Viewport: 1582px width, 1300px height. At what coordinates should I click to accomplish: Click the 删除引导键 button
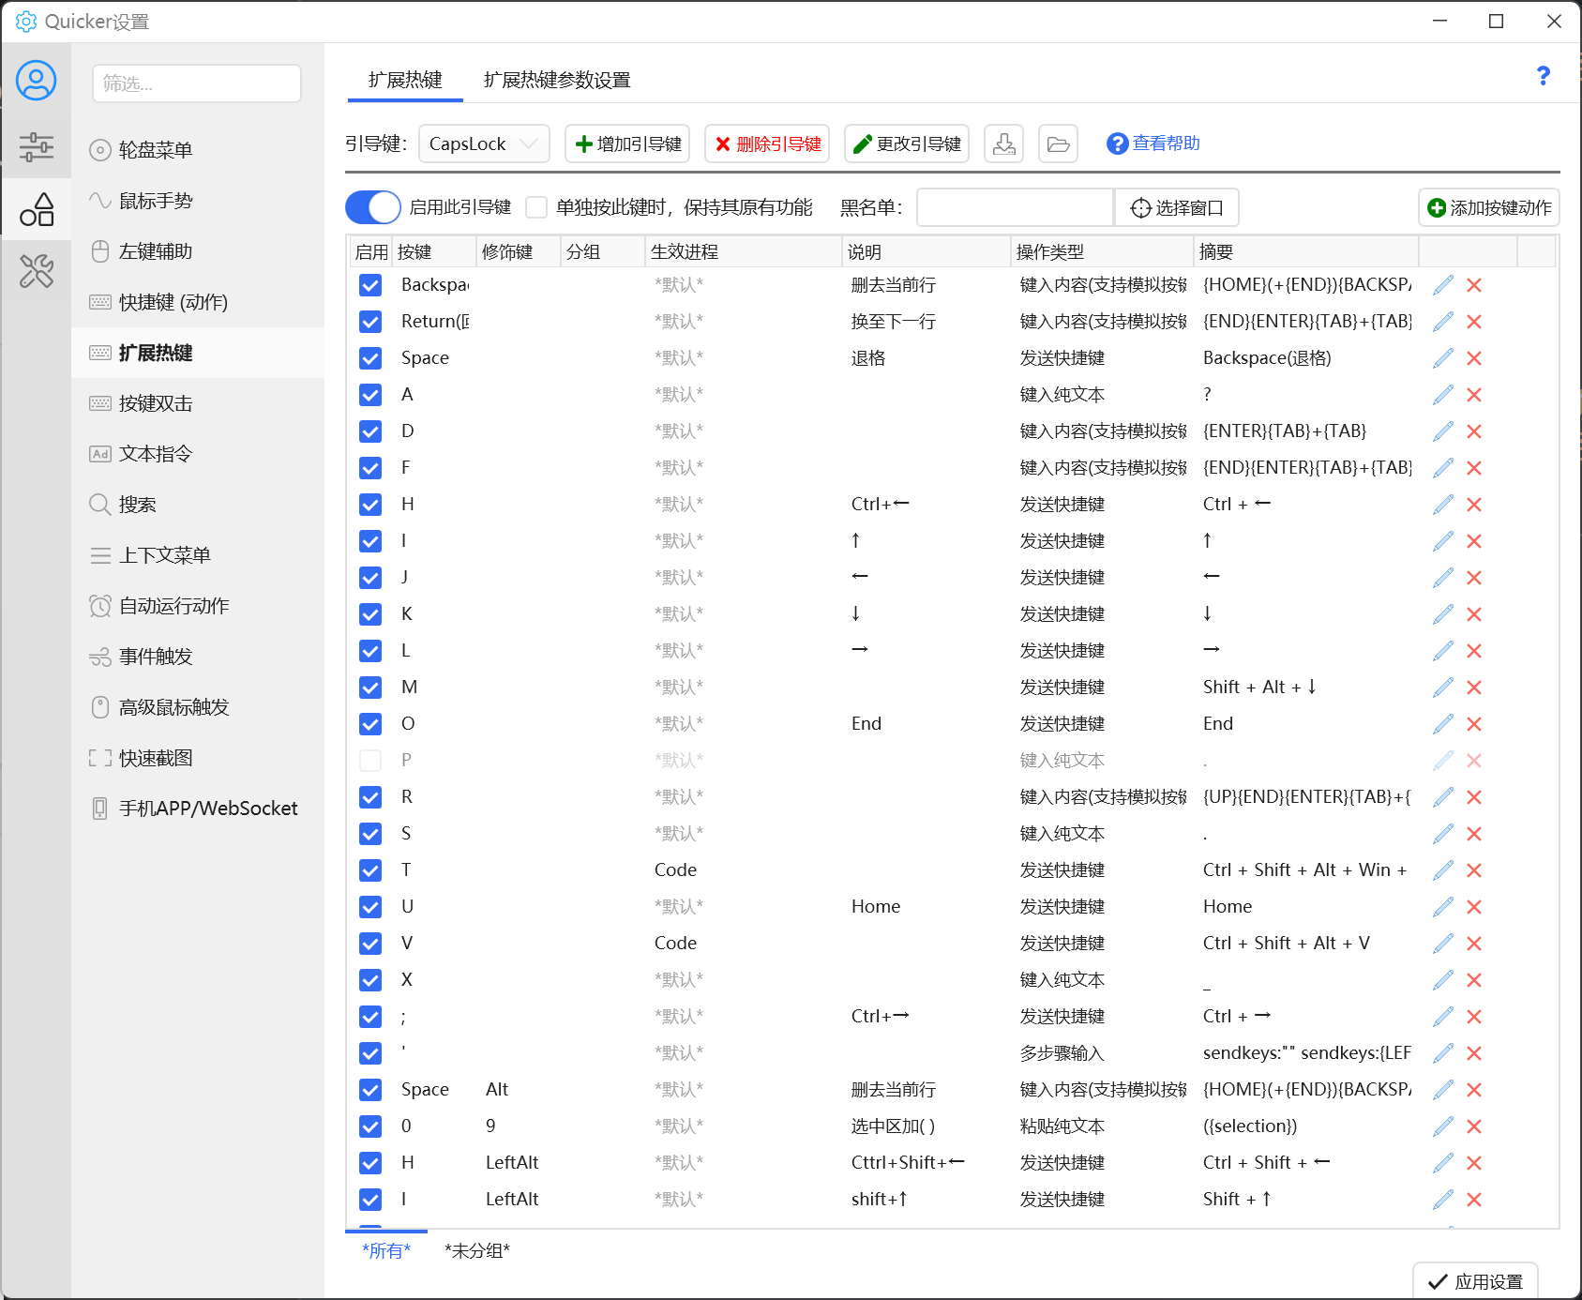coord(767,144)
